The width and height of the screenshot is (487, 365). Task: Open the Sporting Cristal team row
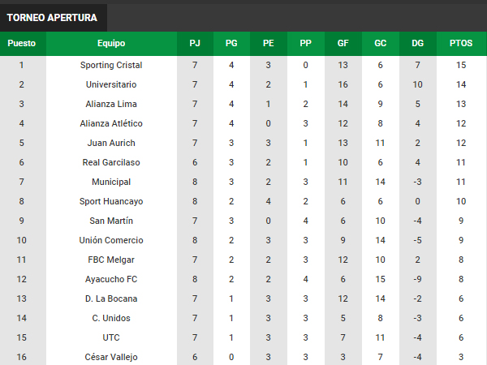point(243,65)
